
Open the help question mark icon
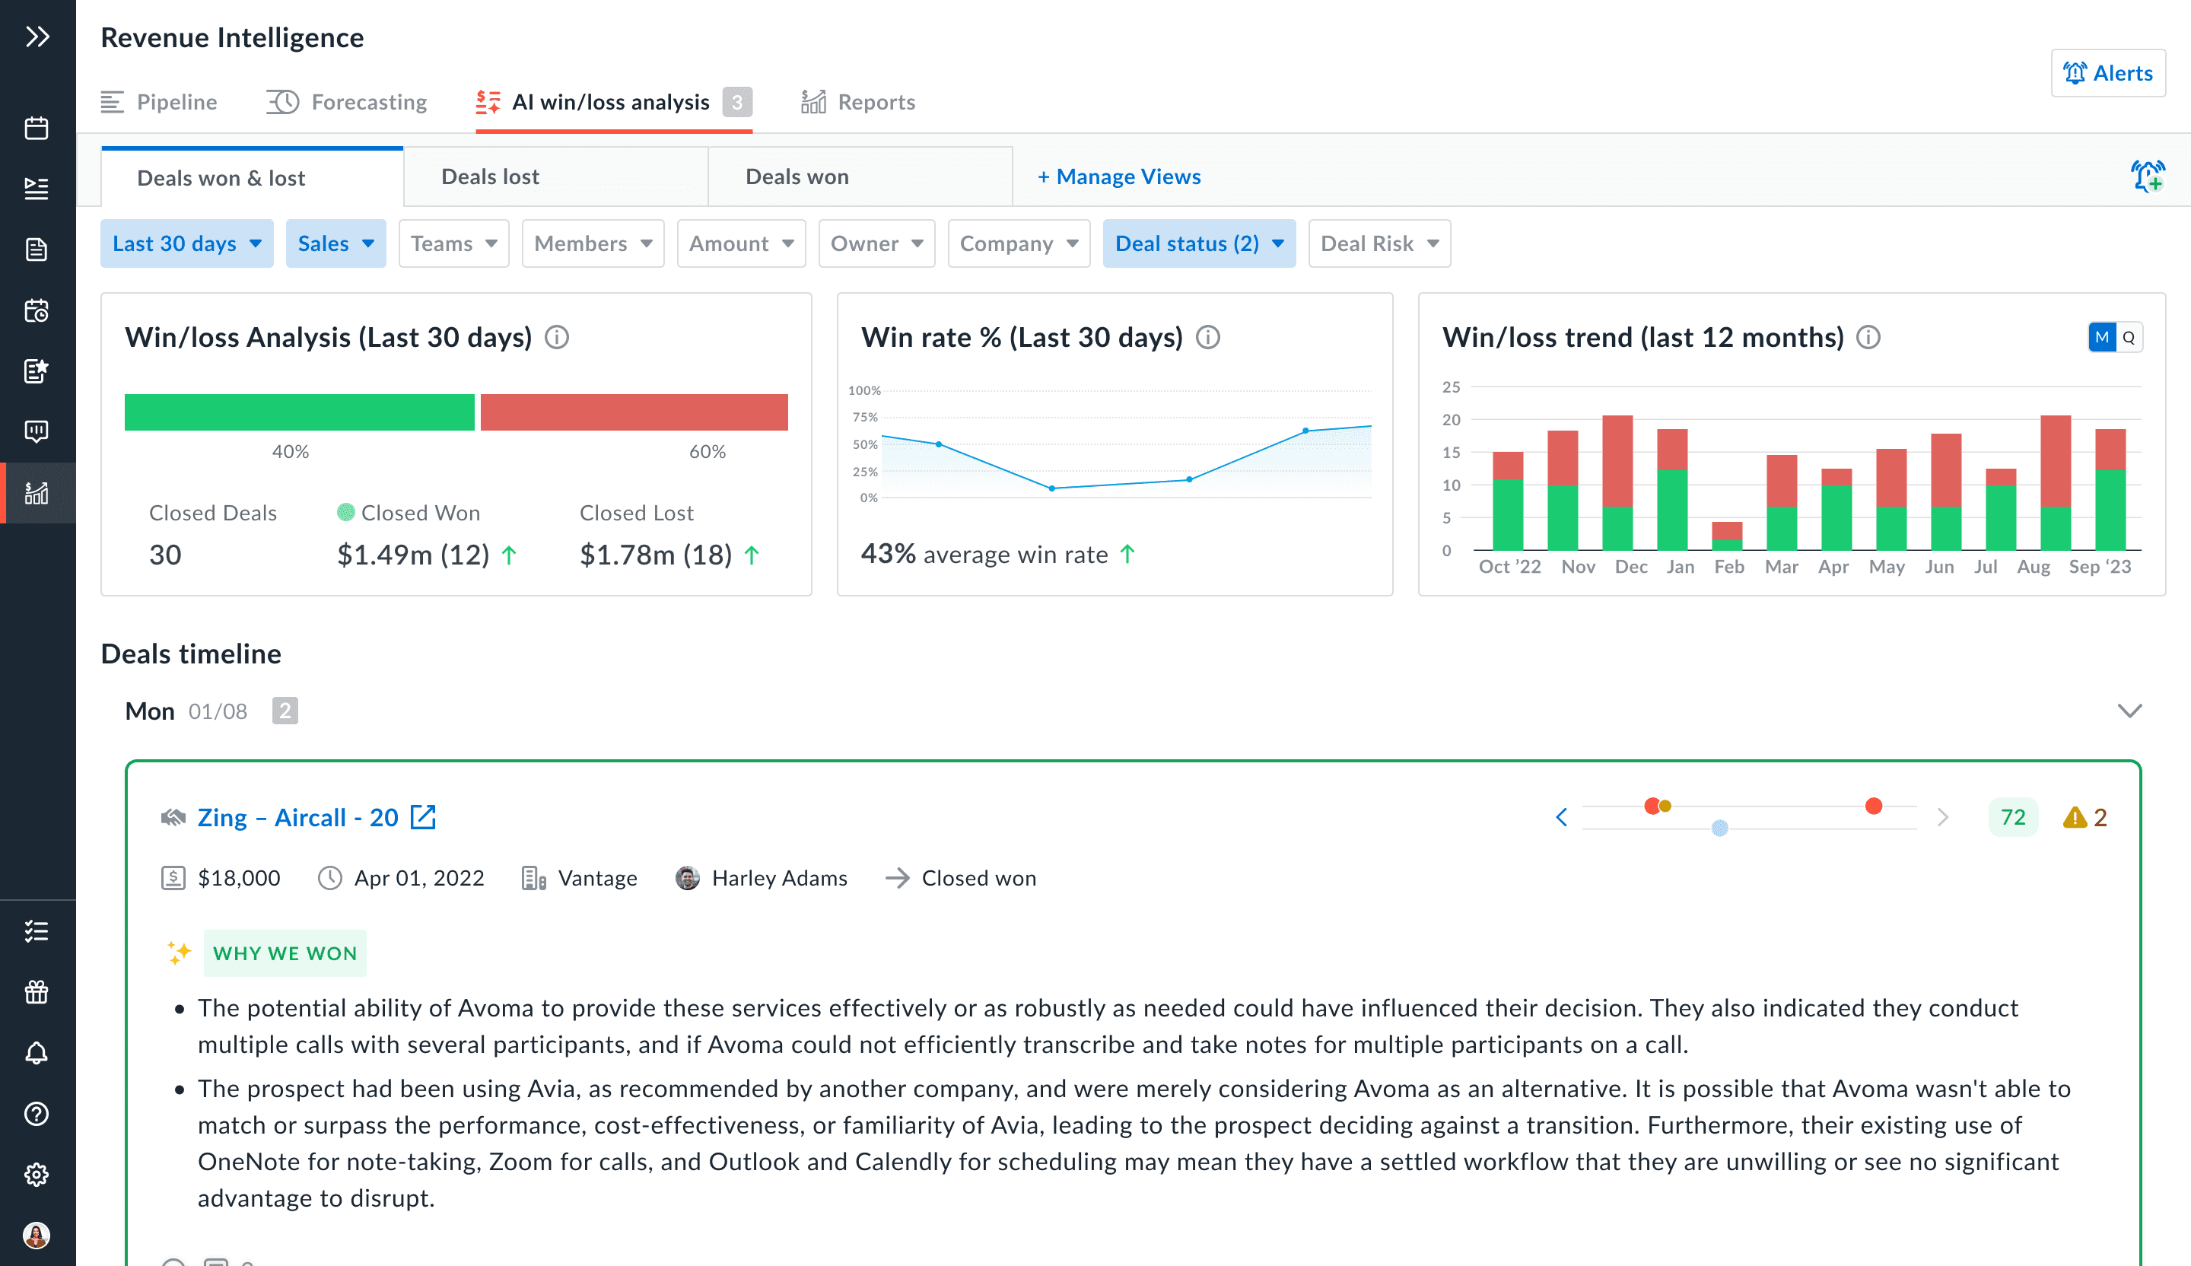tap(37, 1114)
